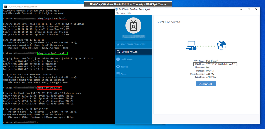Viewport: 265px width, 129px height.
Task: Click the ping loop4.ipv6.local command
Action: tap(52, 18)
